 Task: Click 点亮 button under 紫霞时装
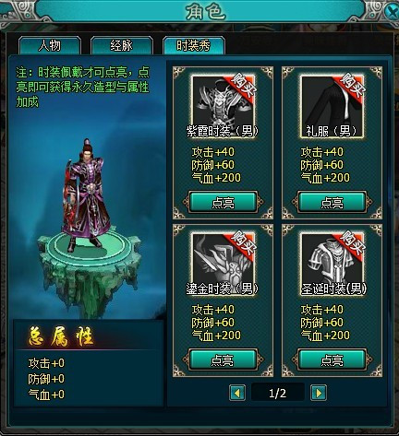pyautogui.click(x=223, y=202)
